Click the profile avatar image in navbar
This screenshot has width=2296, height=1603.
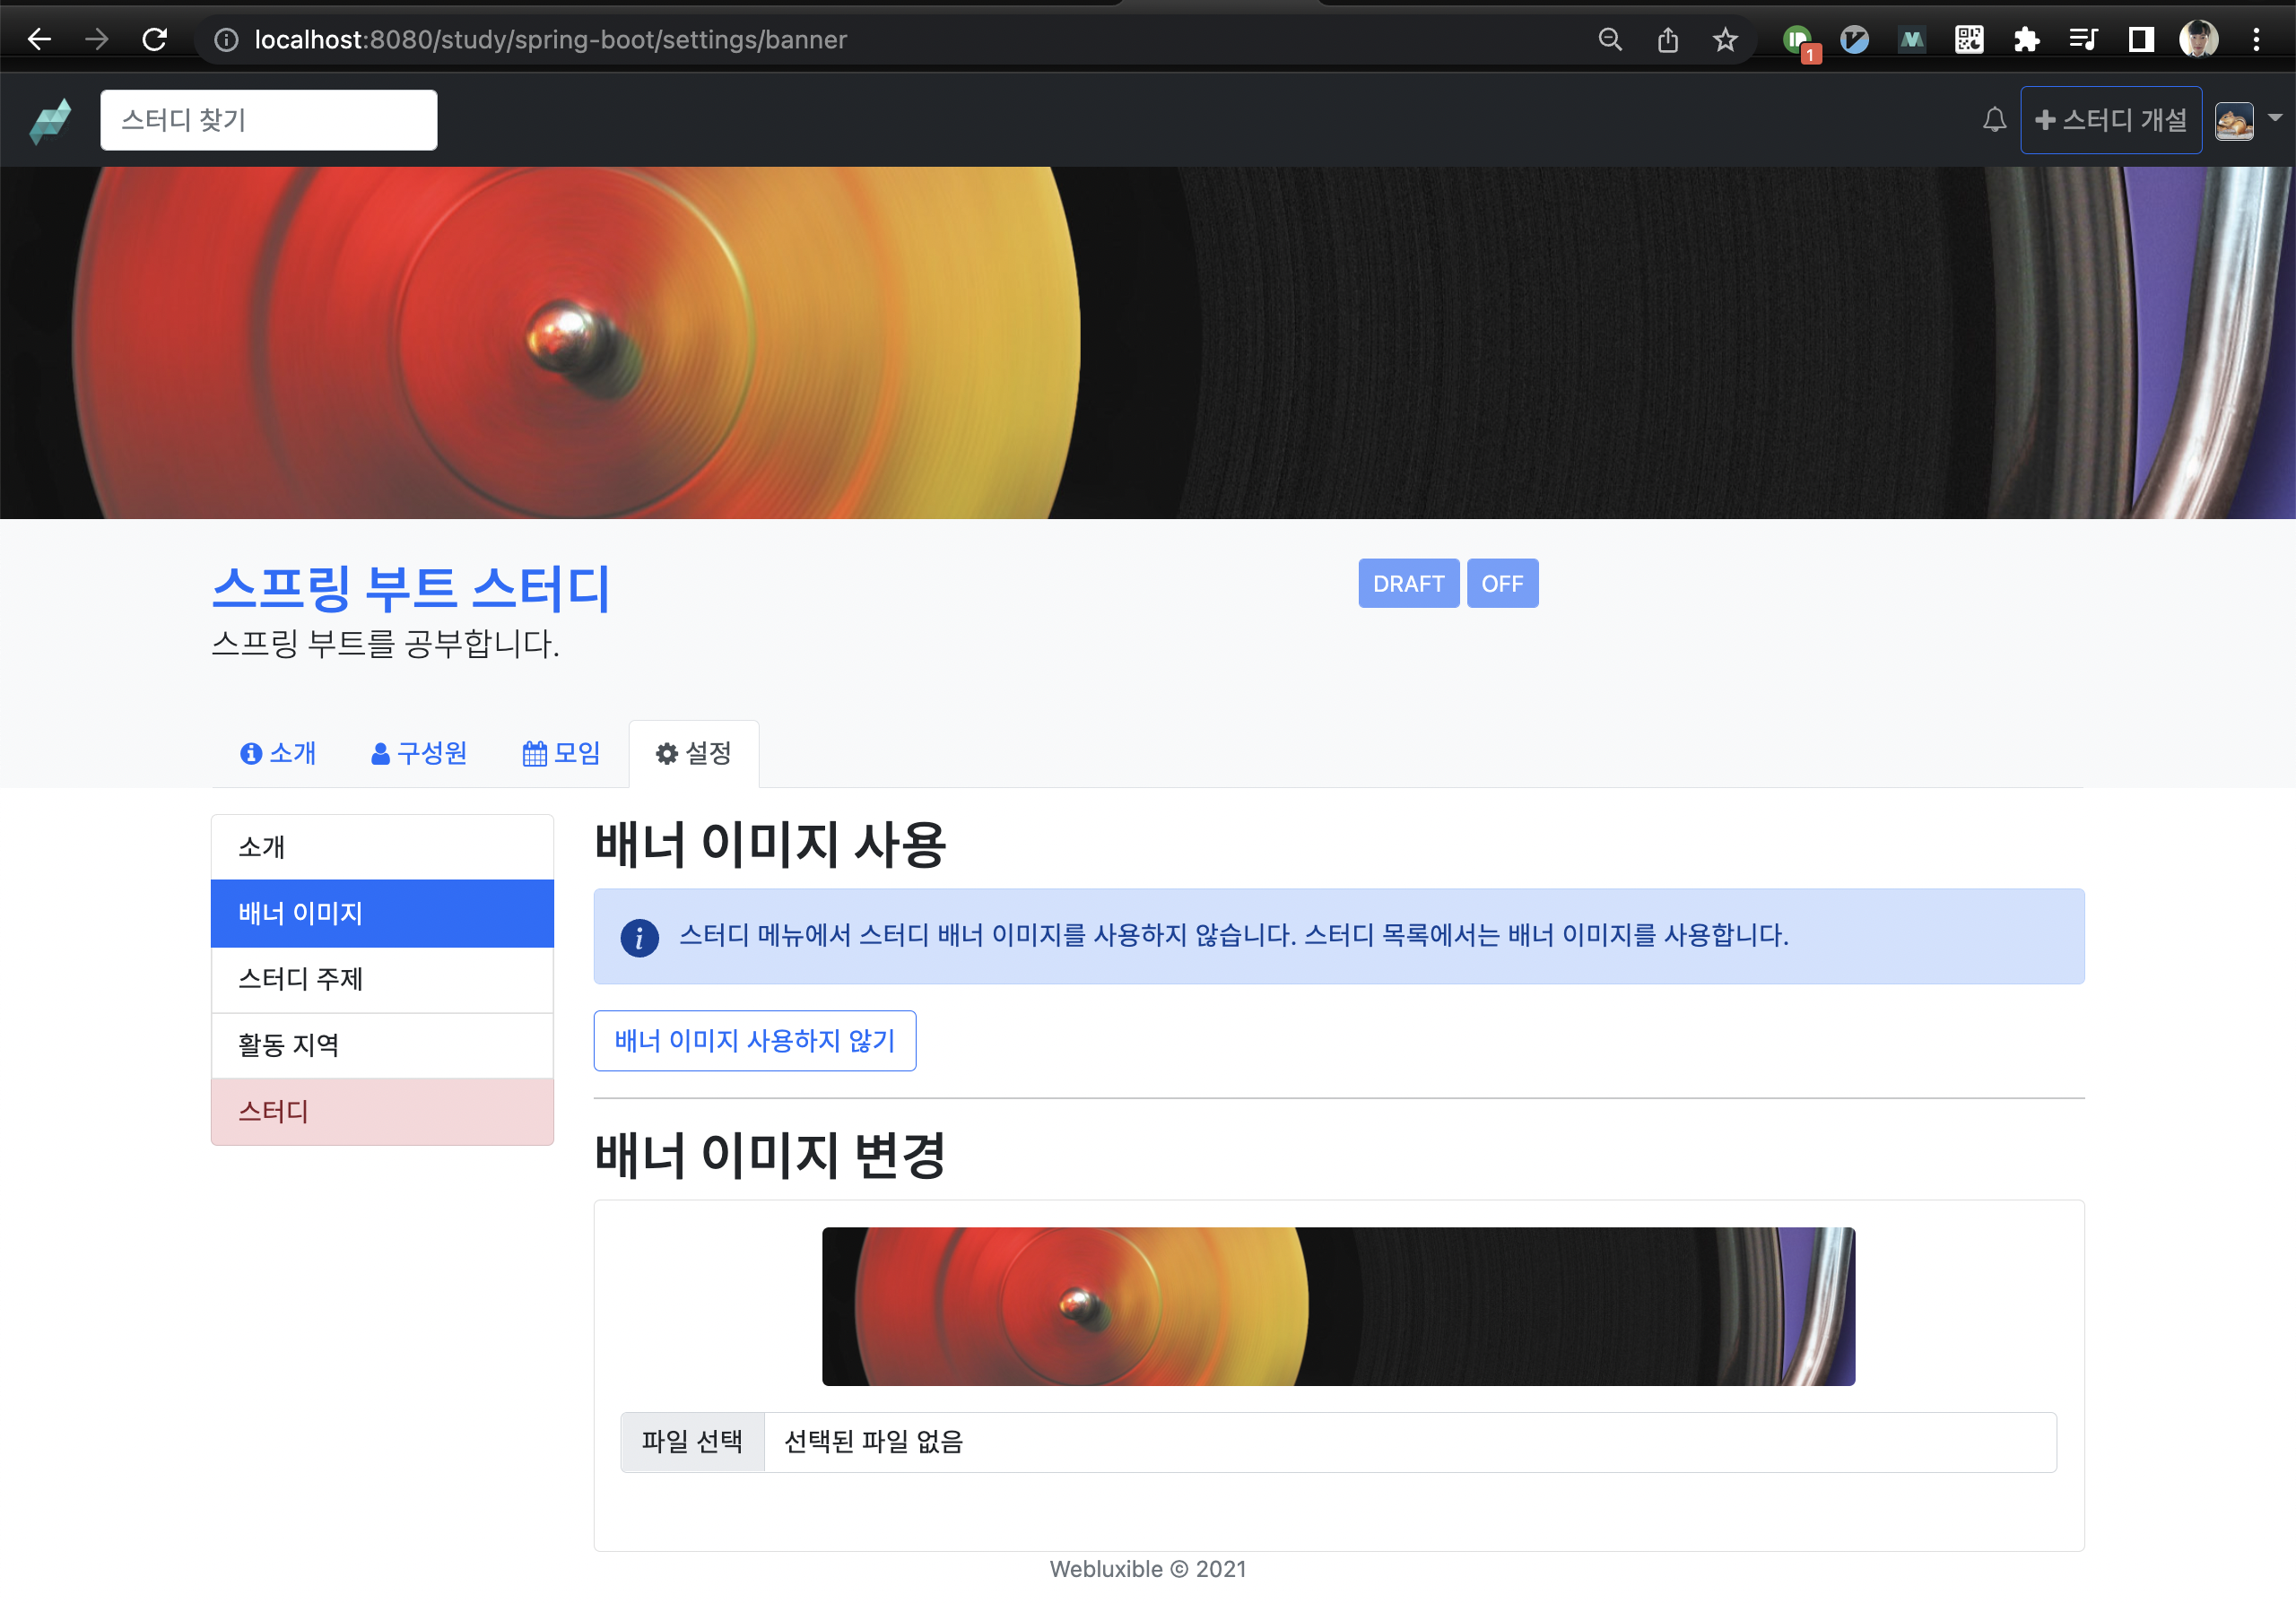(2234, 121)
